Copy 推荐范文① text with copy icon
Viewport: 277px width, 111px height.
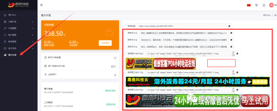(231, 33)
